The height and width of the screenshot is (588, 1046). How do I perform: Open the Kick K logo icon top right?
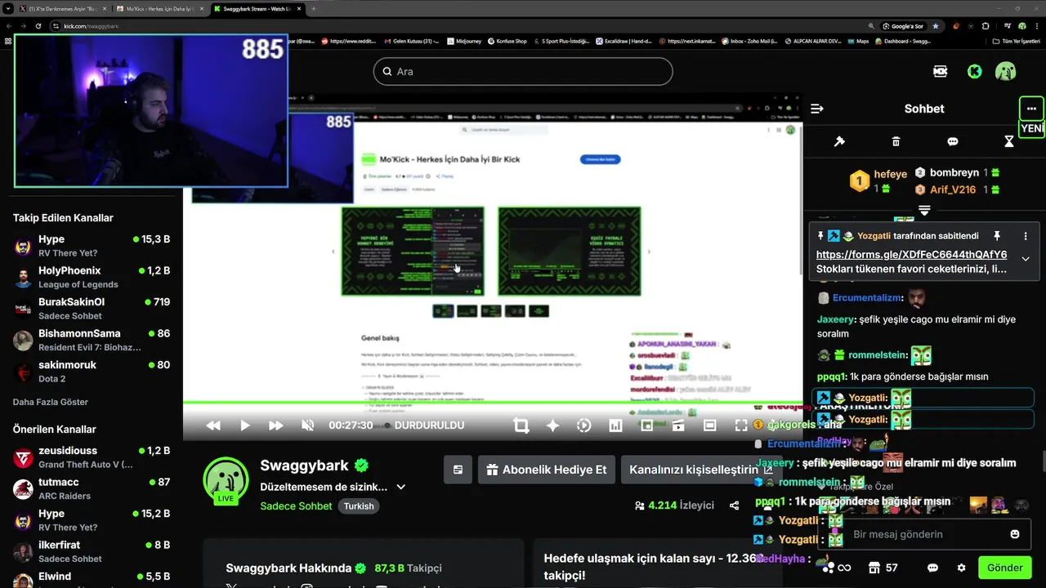(x=974, y=71)
